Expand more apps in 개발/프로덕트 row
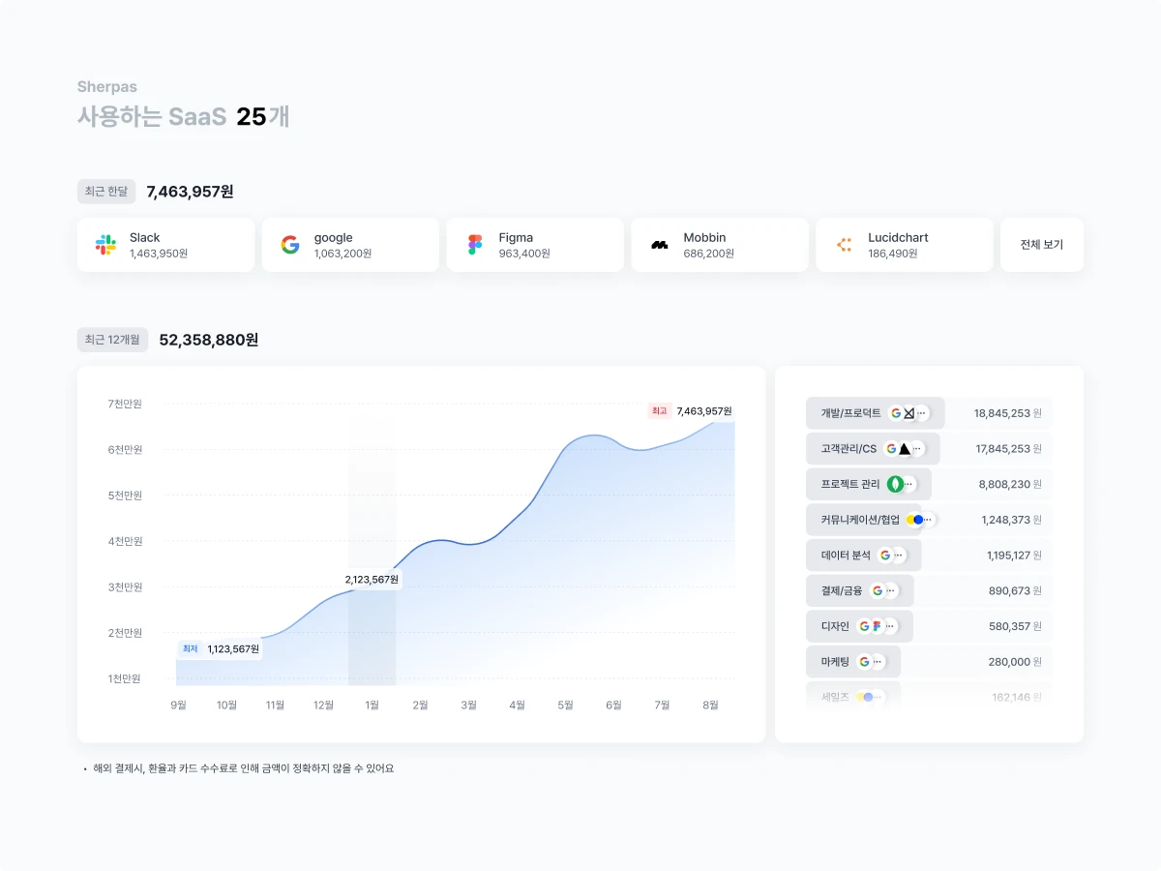This screenshot has height=871, width=1161. [921, 413]
